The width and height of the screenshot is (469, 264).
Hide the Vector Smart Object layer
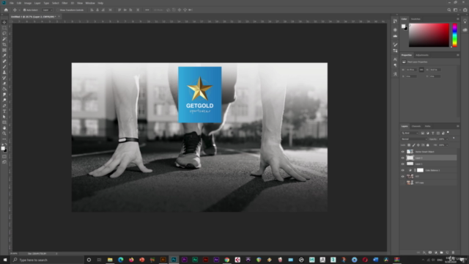click(402, 152)
